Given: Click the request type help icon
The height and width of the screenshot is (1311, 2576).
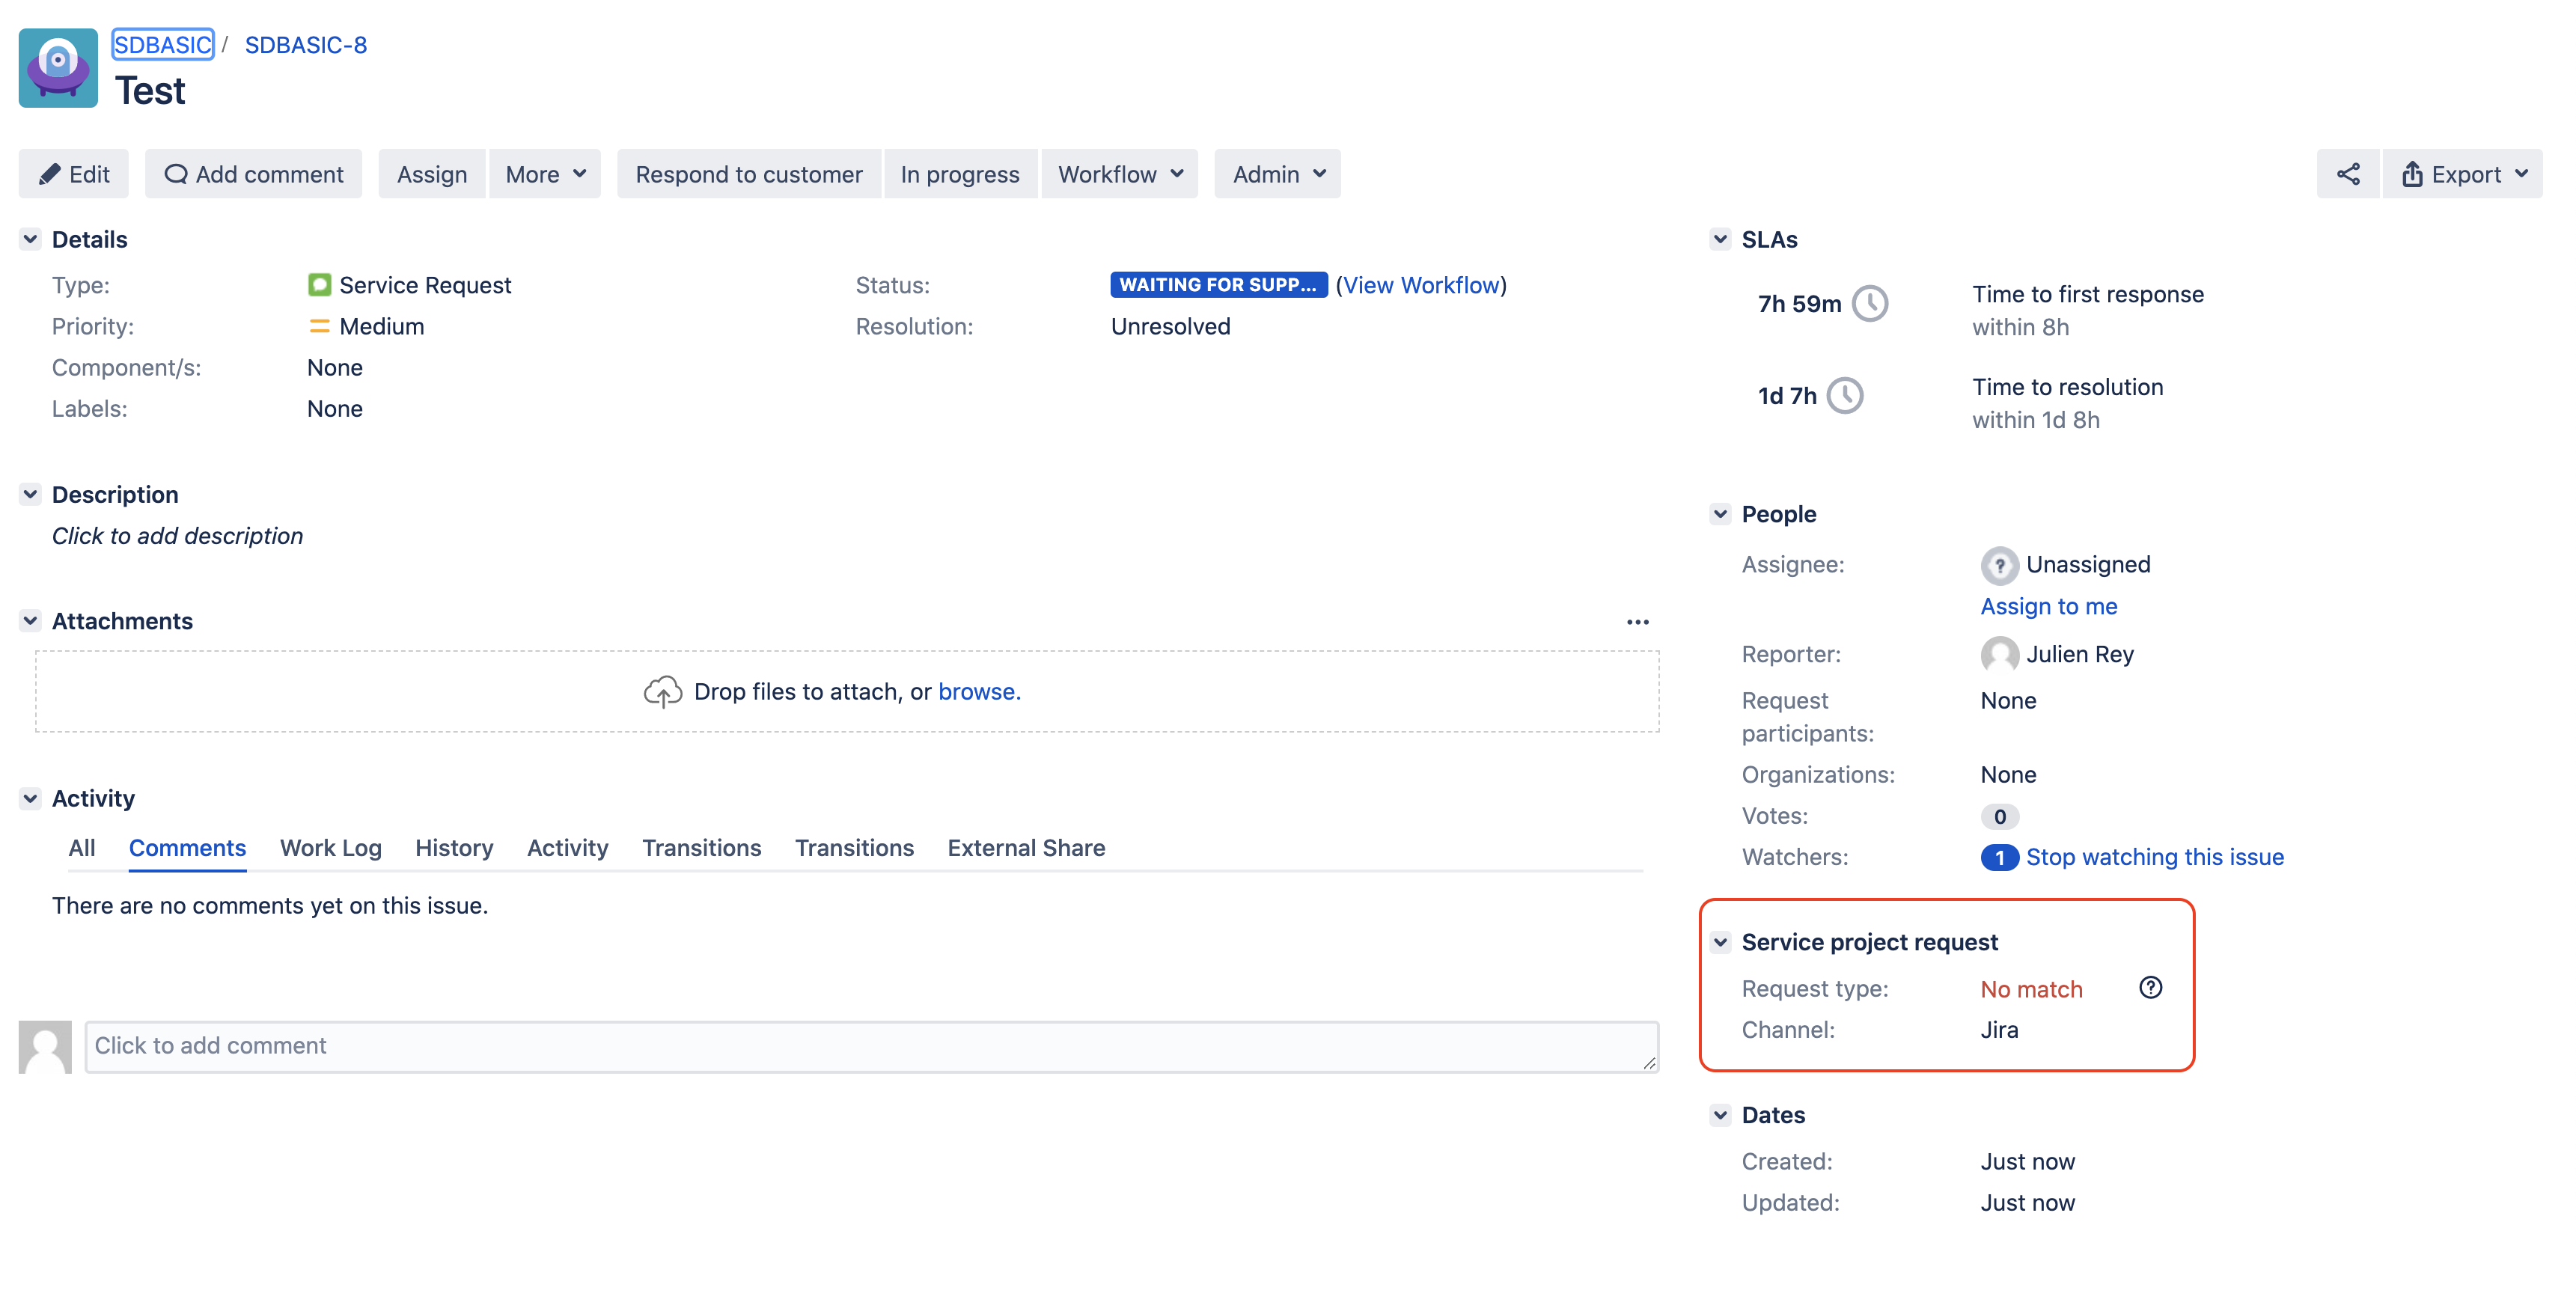Looking at the screenshot, I should [x=2150, y=987].
